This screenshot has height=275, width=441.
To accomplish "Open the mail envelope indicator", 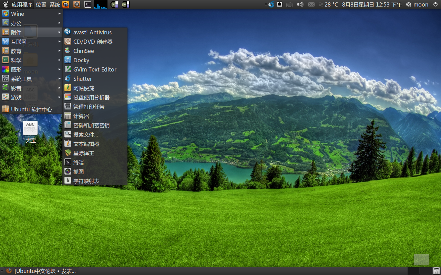I will click(311, 4).
